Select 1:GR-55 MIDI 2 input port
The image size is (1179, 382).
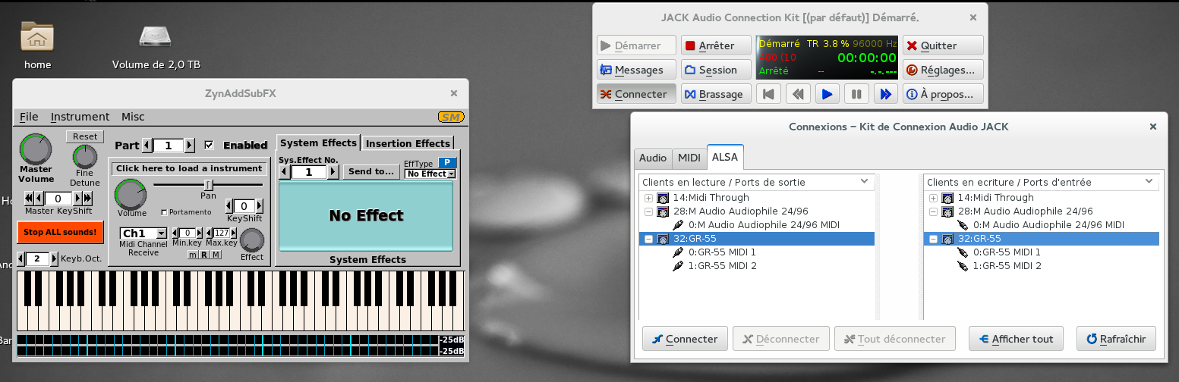[1007, 265]
